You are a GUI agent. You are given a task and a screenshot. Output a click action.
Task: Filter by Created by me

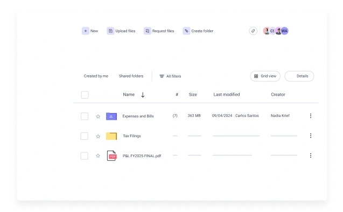(96, 76)
